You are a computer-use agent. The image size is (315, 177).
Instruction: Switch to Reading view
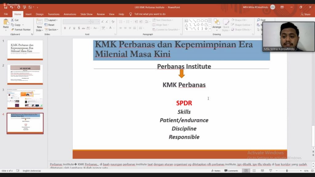click(x=262, y=171)
